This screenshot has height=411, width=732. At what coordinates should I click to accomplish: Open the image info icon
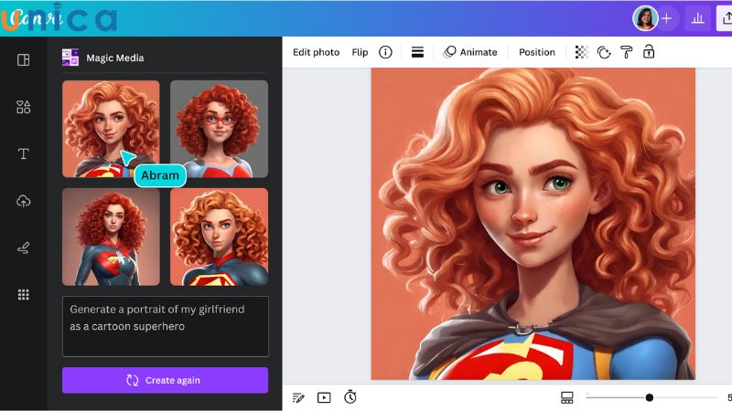pyautogui.click(x=385, y=52)
